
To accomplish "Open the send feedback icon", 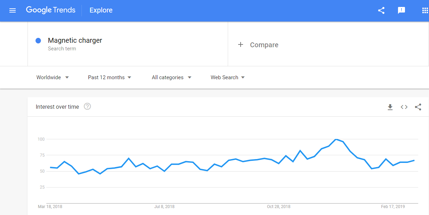I will 401,10.
